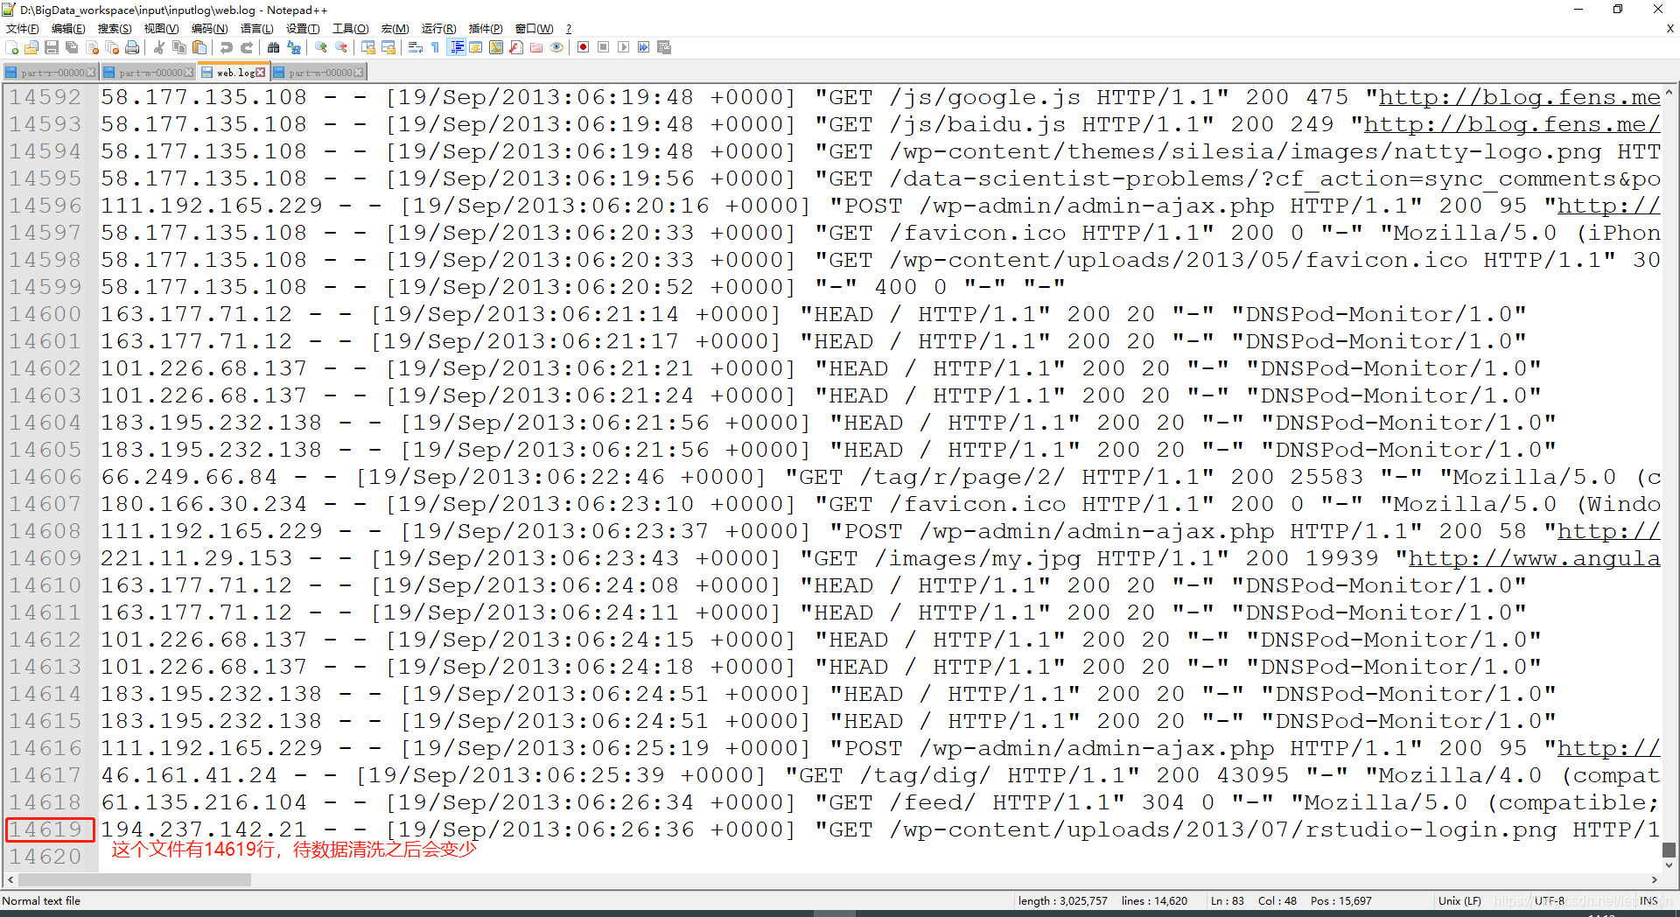Open the 设置(T) menu
This screenshot has height=917, width=1680.
point(304,29)
